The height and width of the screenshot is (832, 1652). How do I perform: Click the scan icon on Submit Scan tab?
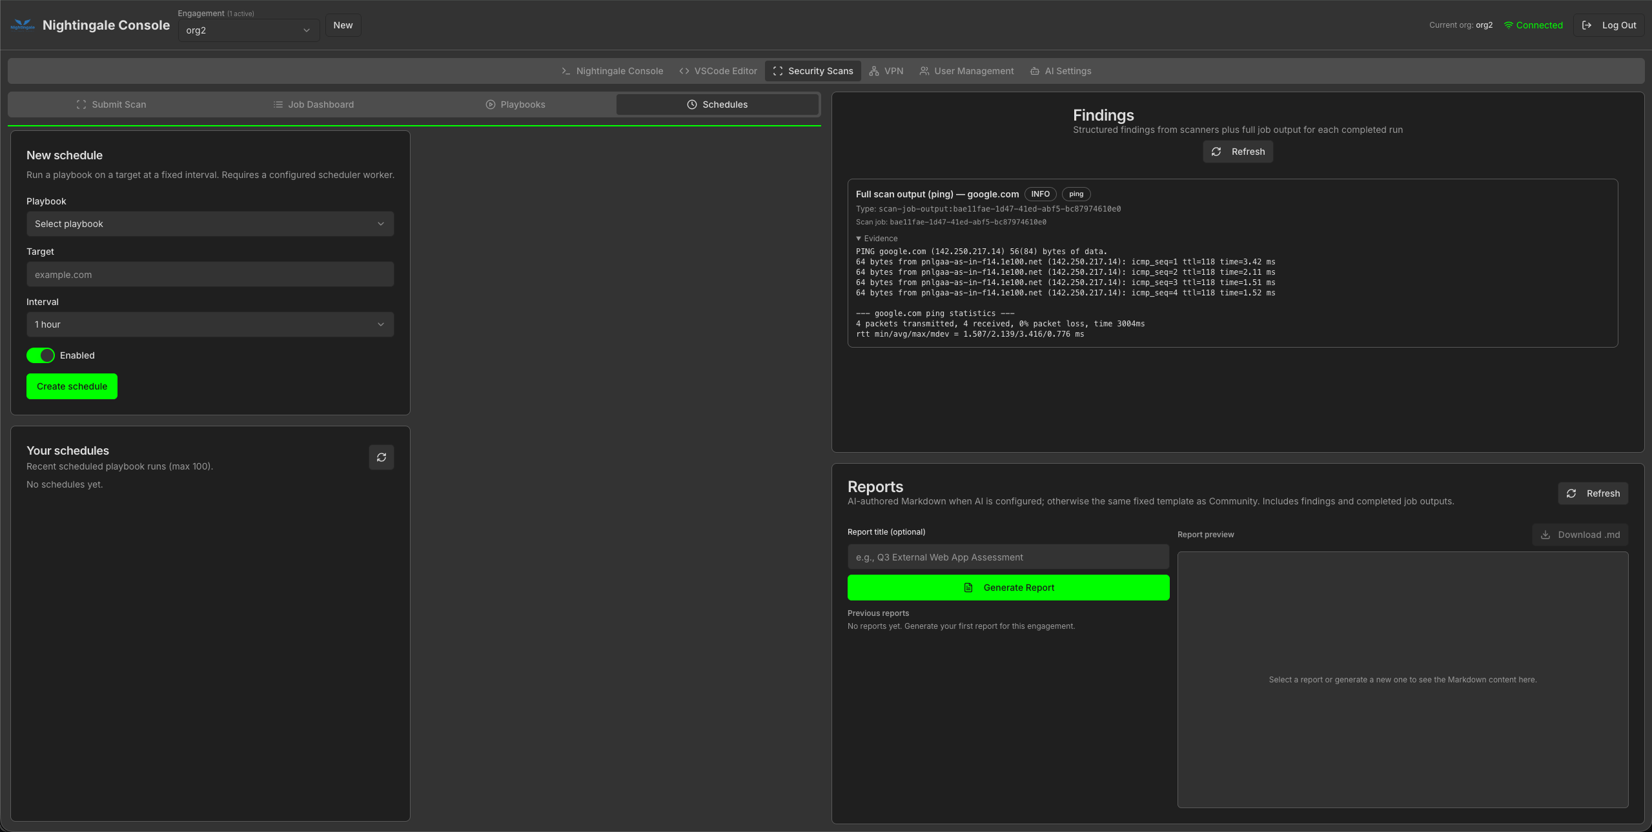81,104
